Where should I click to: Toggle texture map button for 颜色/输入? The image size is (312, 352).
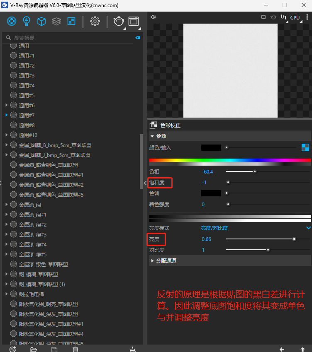point(305,147)
